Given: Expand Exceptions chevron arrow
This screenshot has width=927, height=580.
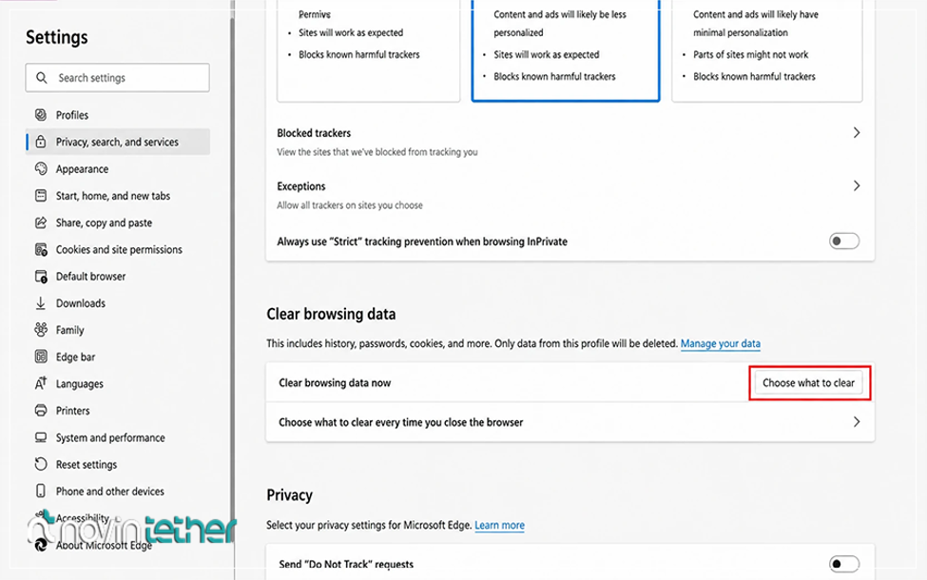Looking at the screenshot, I should pyautogui.click(x=857, y=185).
